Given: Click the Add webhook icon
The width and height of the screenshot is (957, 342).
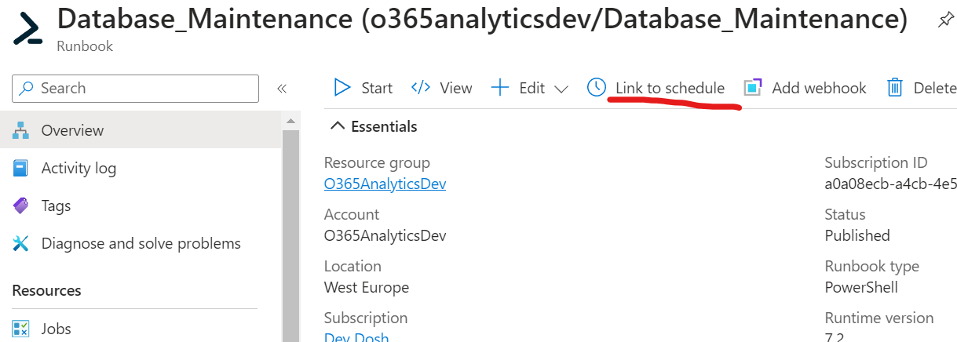Looking at the screenshot, I should (x=753, y=88).
